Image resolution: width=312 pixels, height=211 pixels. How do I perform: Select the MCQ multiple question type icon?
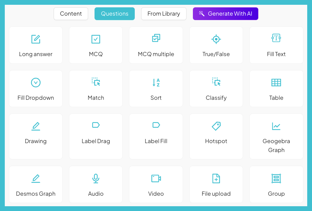coord(156,39)
